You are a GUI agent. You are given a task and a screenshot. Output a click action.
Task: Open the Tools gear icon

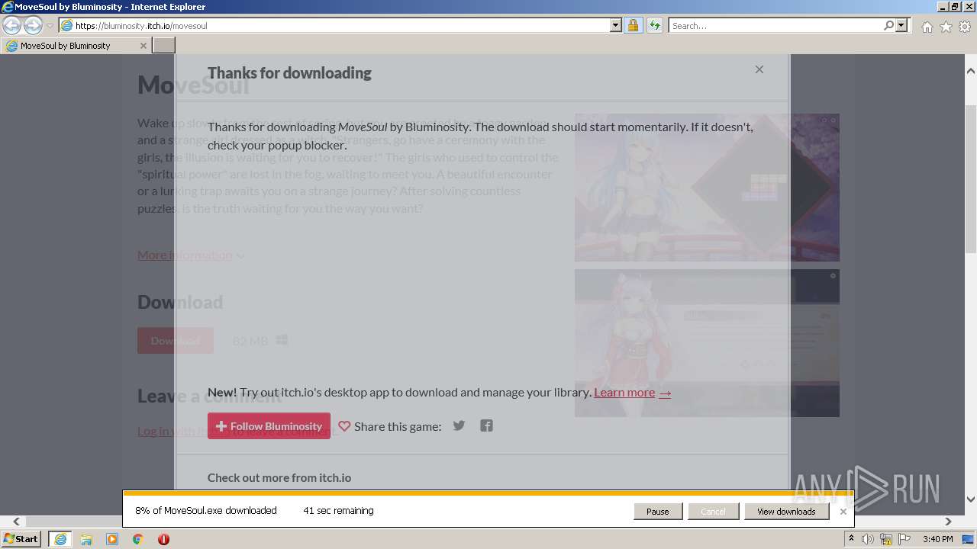click(x=965, y=27)
